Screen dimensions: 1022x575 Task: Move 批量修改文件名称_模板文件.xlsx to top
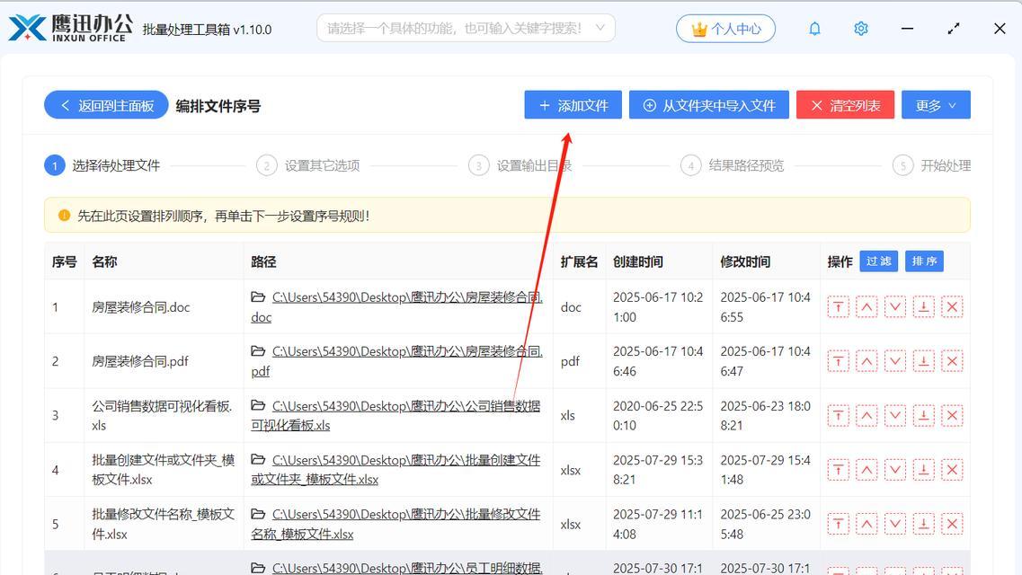(x=839, y=524)
